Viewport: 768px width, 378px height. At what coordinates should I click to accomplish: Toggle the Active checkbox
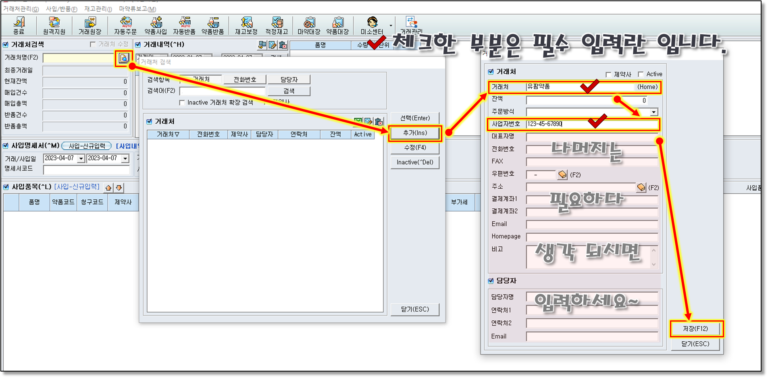(x=641, y=74)
